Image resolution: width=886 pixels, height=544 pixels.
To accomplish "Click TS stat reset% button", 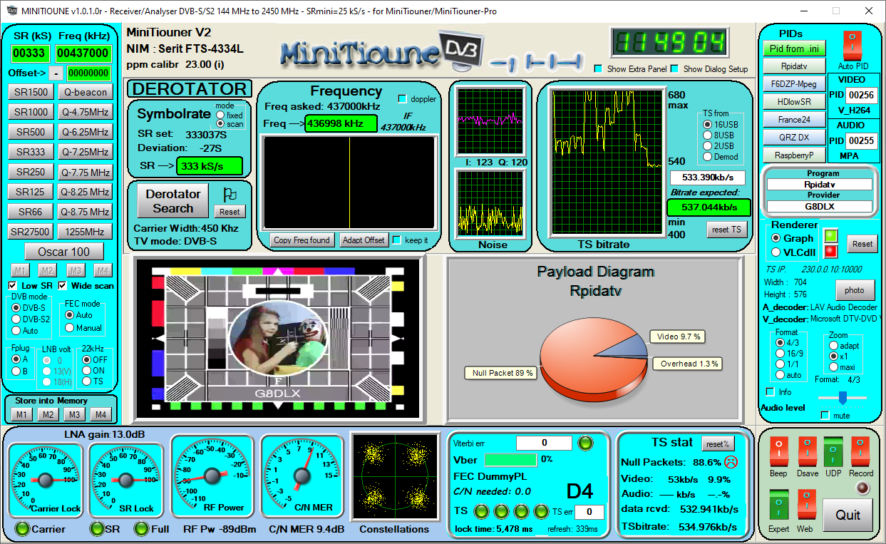I will (718, 443).
